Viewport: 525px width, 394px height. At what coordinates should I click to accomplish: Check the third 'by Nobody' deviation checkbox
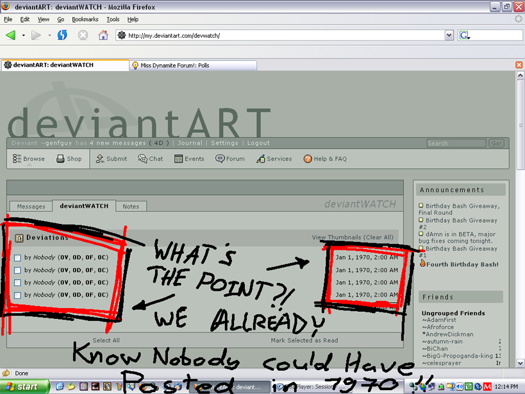click(x=17, y=282)
